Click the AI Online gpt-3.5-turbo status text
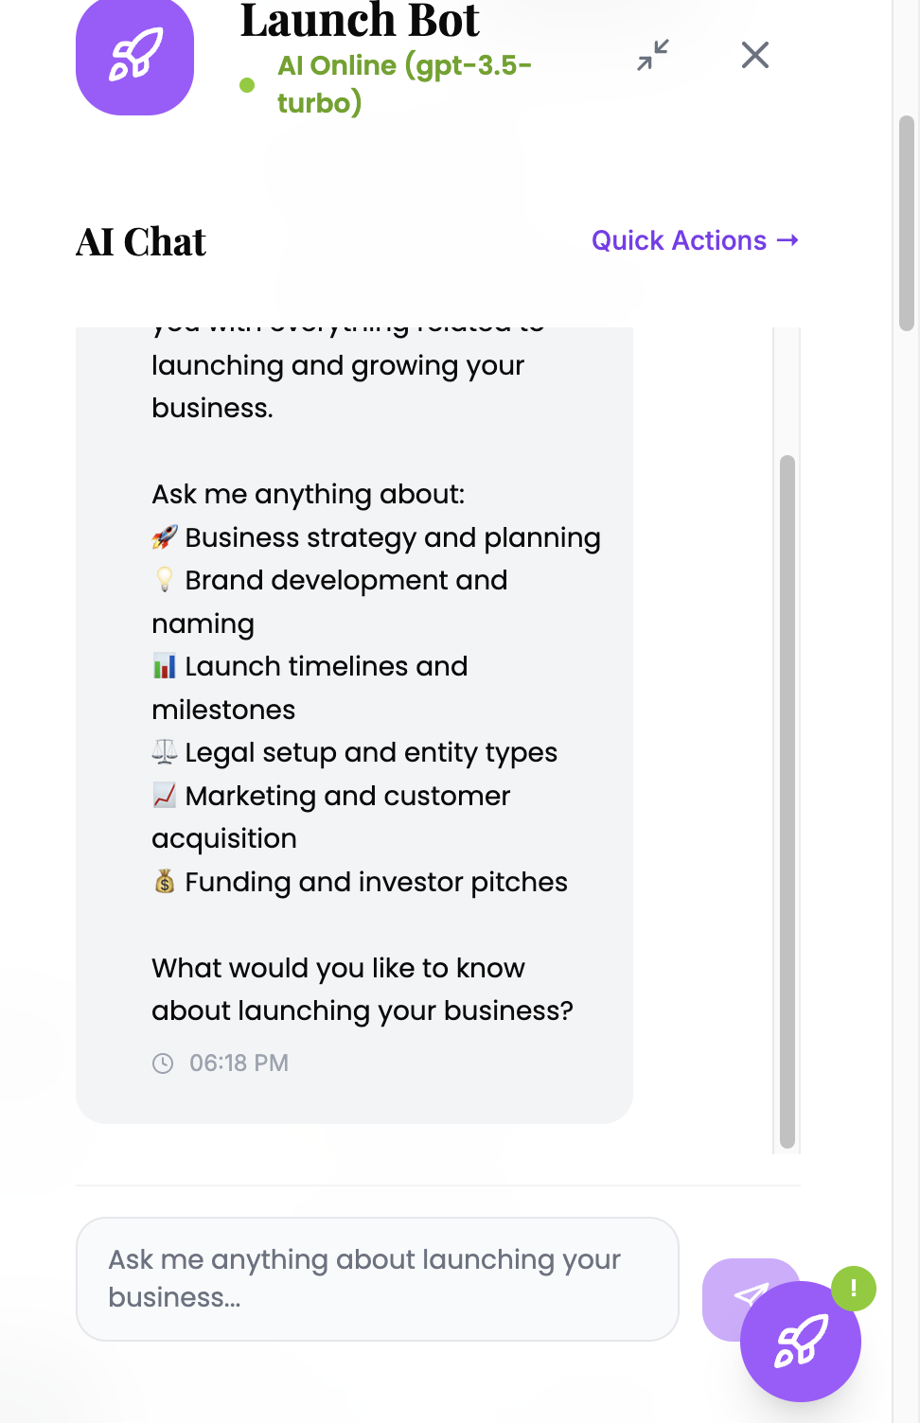This screenshot has height=1423, width=920. point(403,83)
